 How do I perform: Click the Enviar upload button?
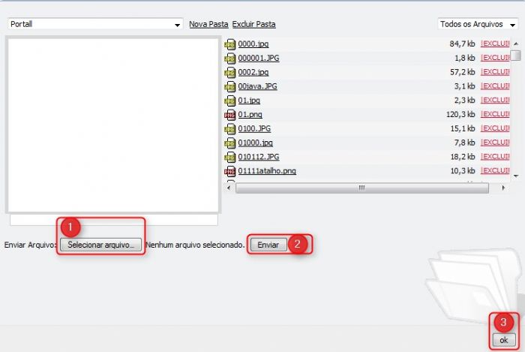pos(268,245)
